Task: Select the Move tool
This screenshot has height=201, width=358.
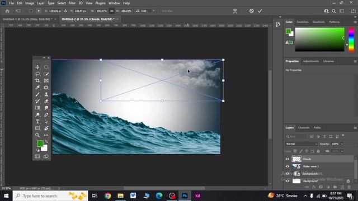Action: [x=37, y=67]
